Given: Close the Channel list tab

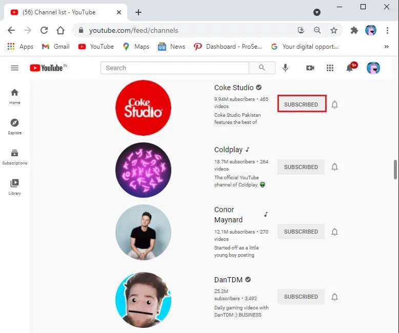Looking at the screenshot, I should pyautogui.click(x=119, y=12).
